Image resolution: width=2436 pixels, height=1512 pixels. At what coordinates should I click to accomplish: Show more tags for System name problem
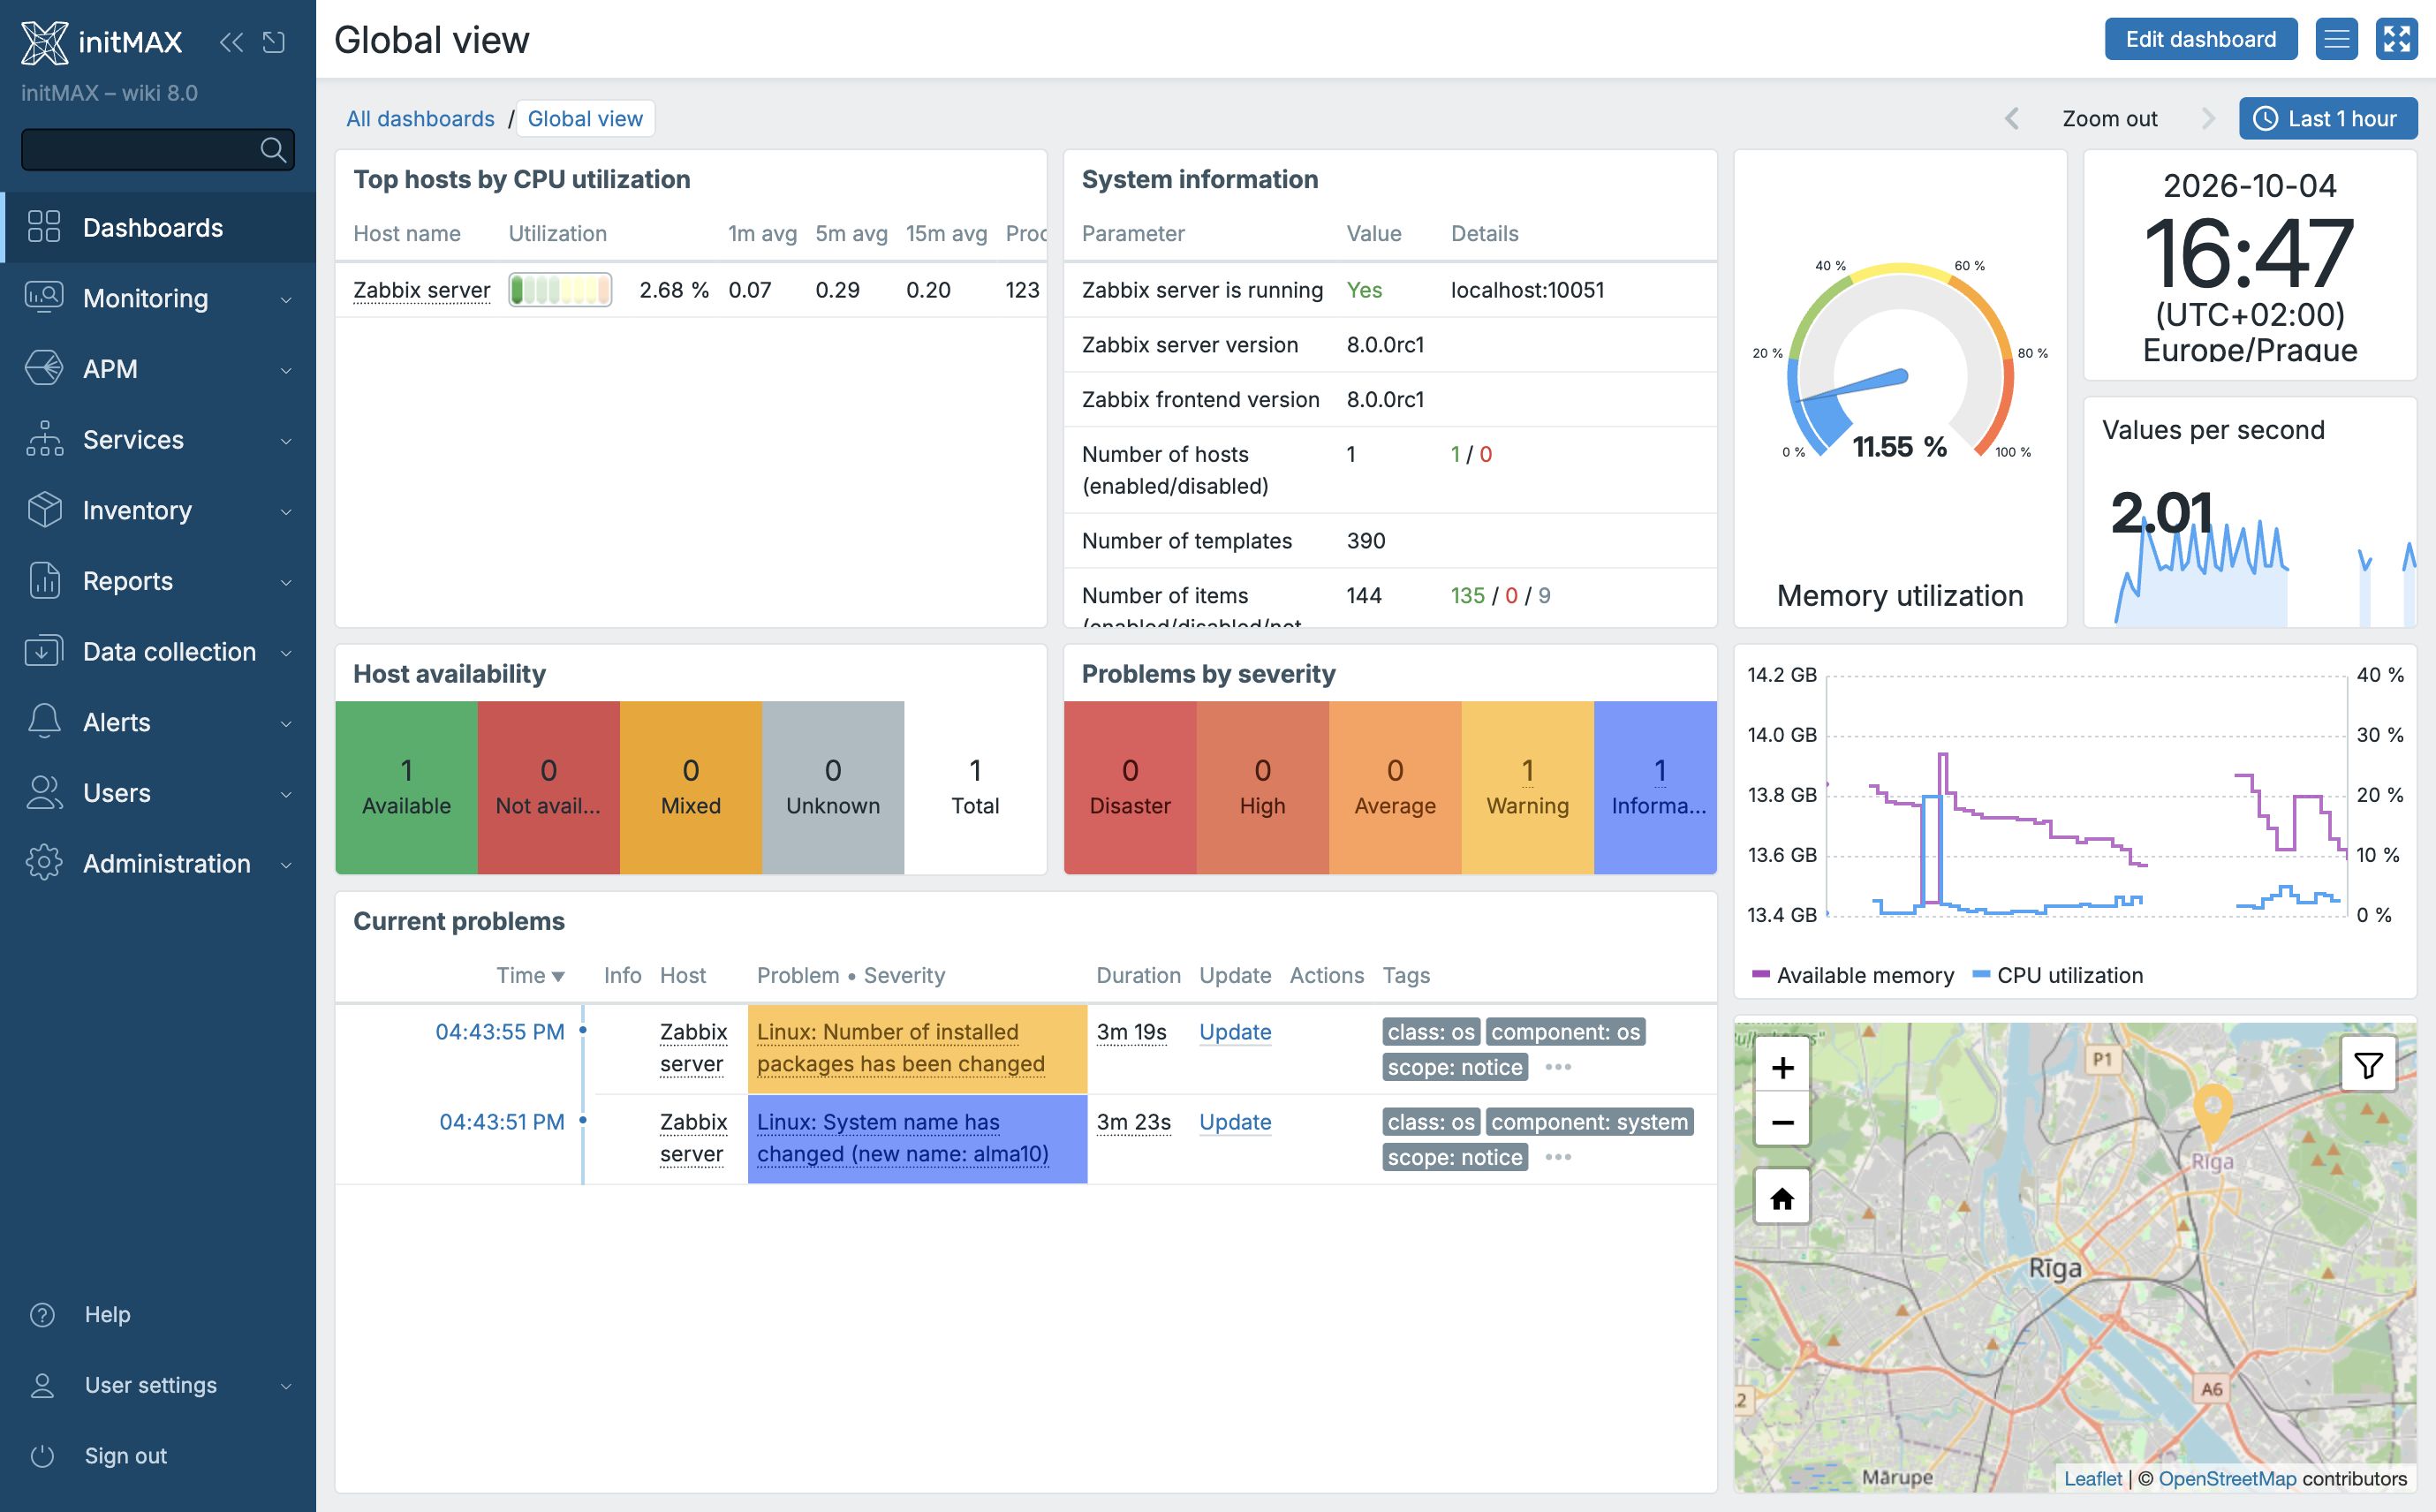pos(1558,1157)
